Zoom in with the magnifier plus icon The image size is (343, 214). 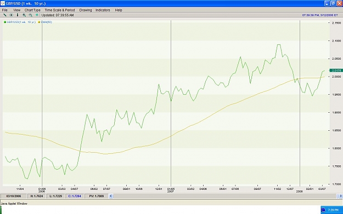point(24,15)
